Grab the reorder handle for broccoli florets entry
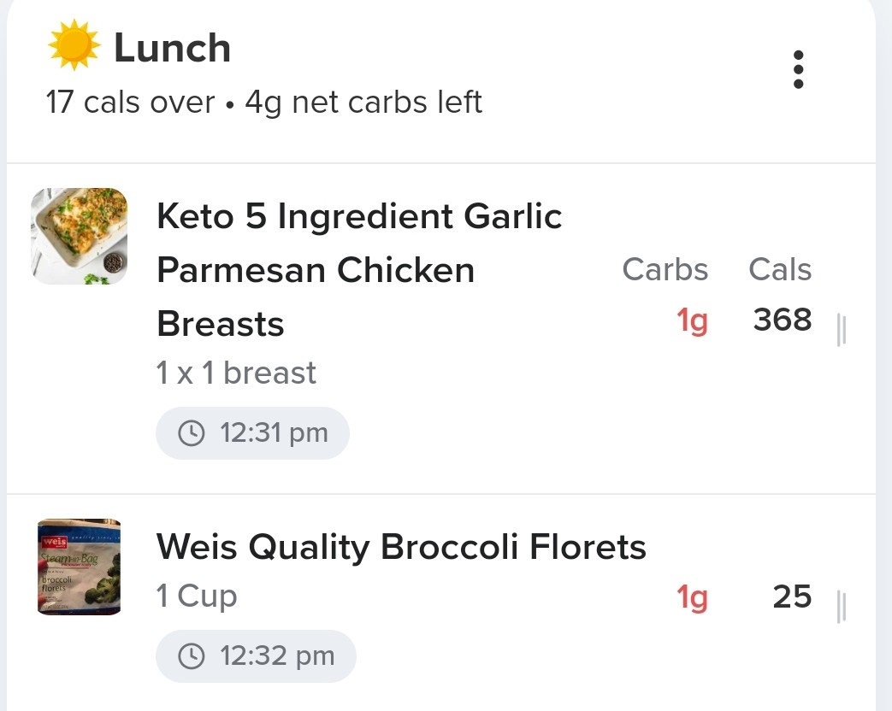The height and width of the screenshot is (711, 892). tap(842, 607)
